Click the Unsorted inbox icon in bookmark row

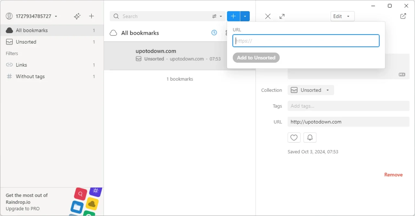point(139,59)
